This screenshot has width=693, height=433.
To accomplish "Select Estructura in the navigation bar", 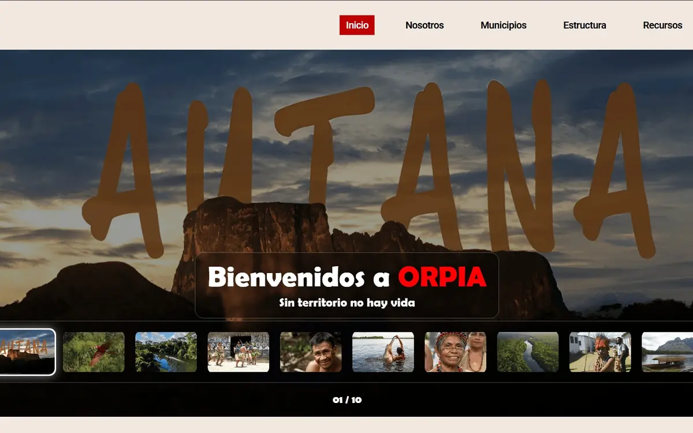I will [584, 25].
